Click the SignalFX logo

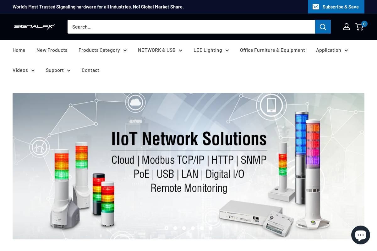click(34, 27)
